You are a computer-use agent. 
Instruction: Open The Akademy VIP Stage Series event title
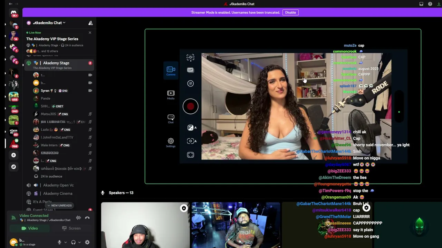coord(52,39)
